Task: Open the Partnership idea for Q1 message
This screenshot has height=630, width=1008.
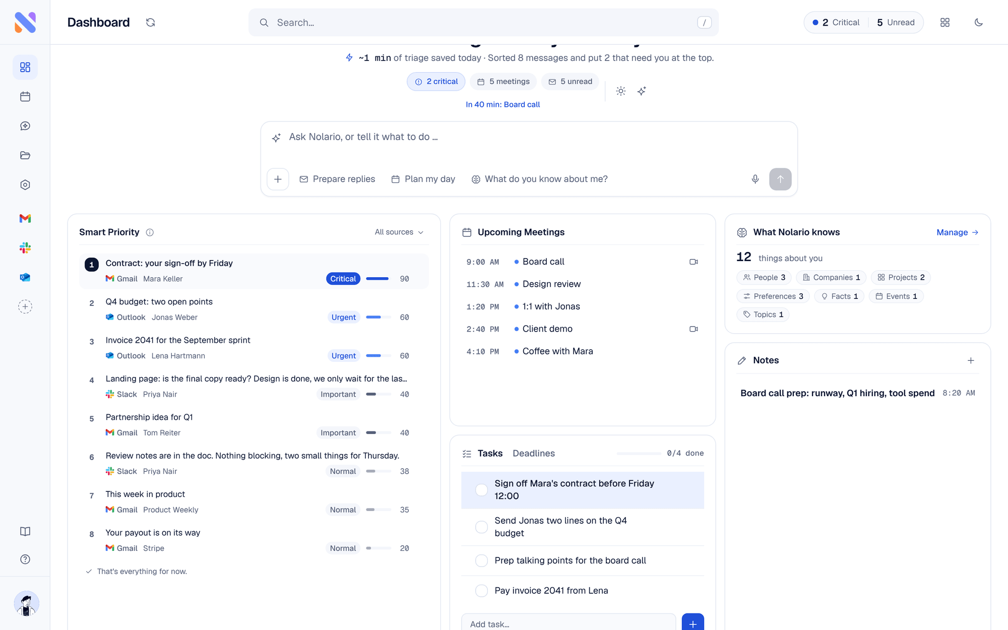Action: point(254,425)
